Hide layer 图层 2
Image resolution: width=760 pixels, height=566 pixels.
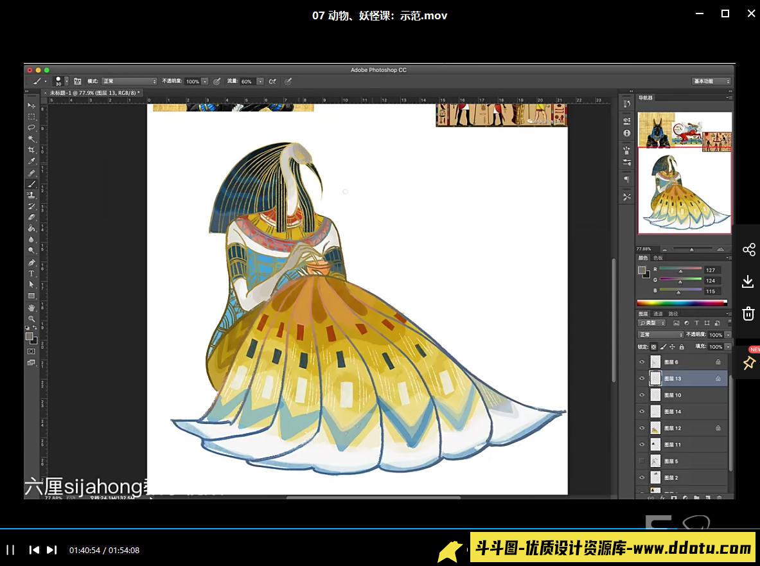642,477
